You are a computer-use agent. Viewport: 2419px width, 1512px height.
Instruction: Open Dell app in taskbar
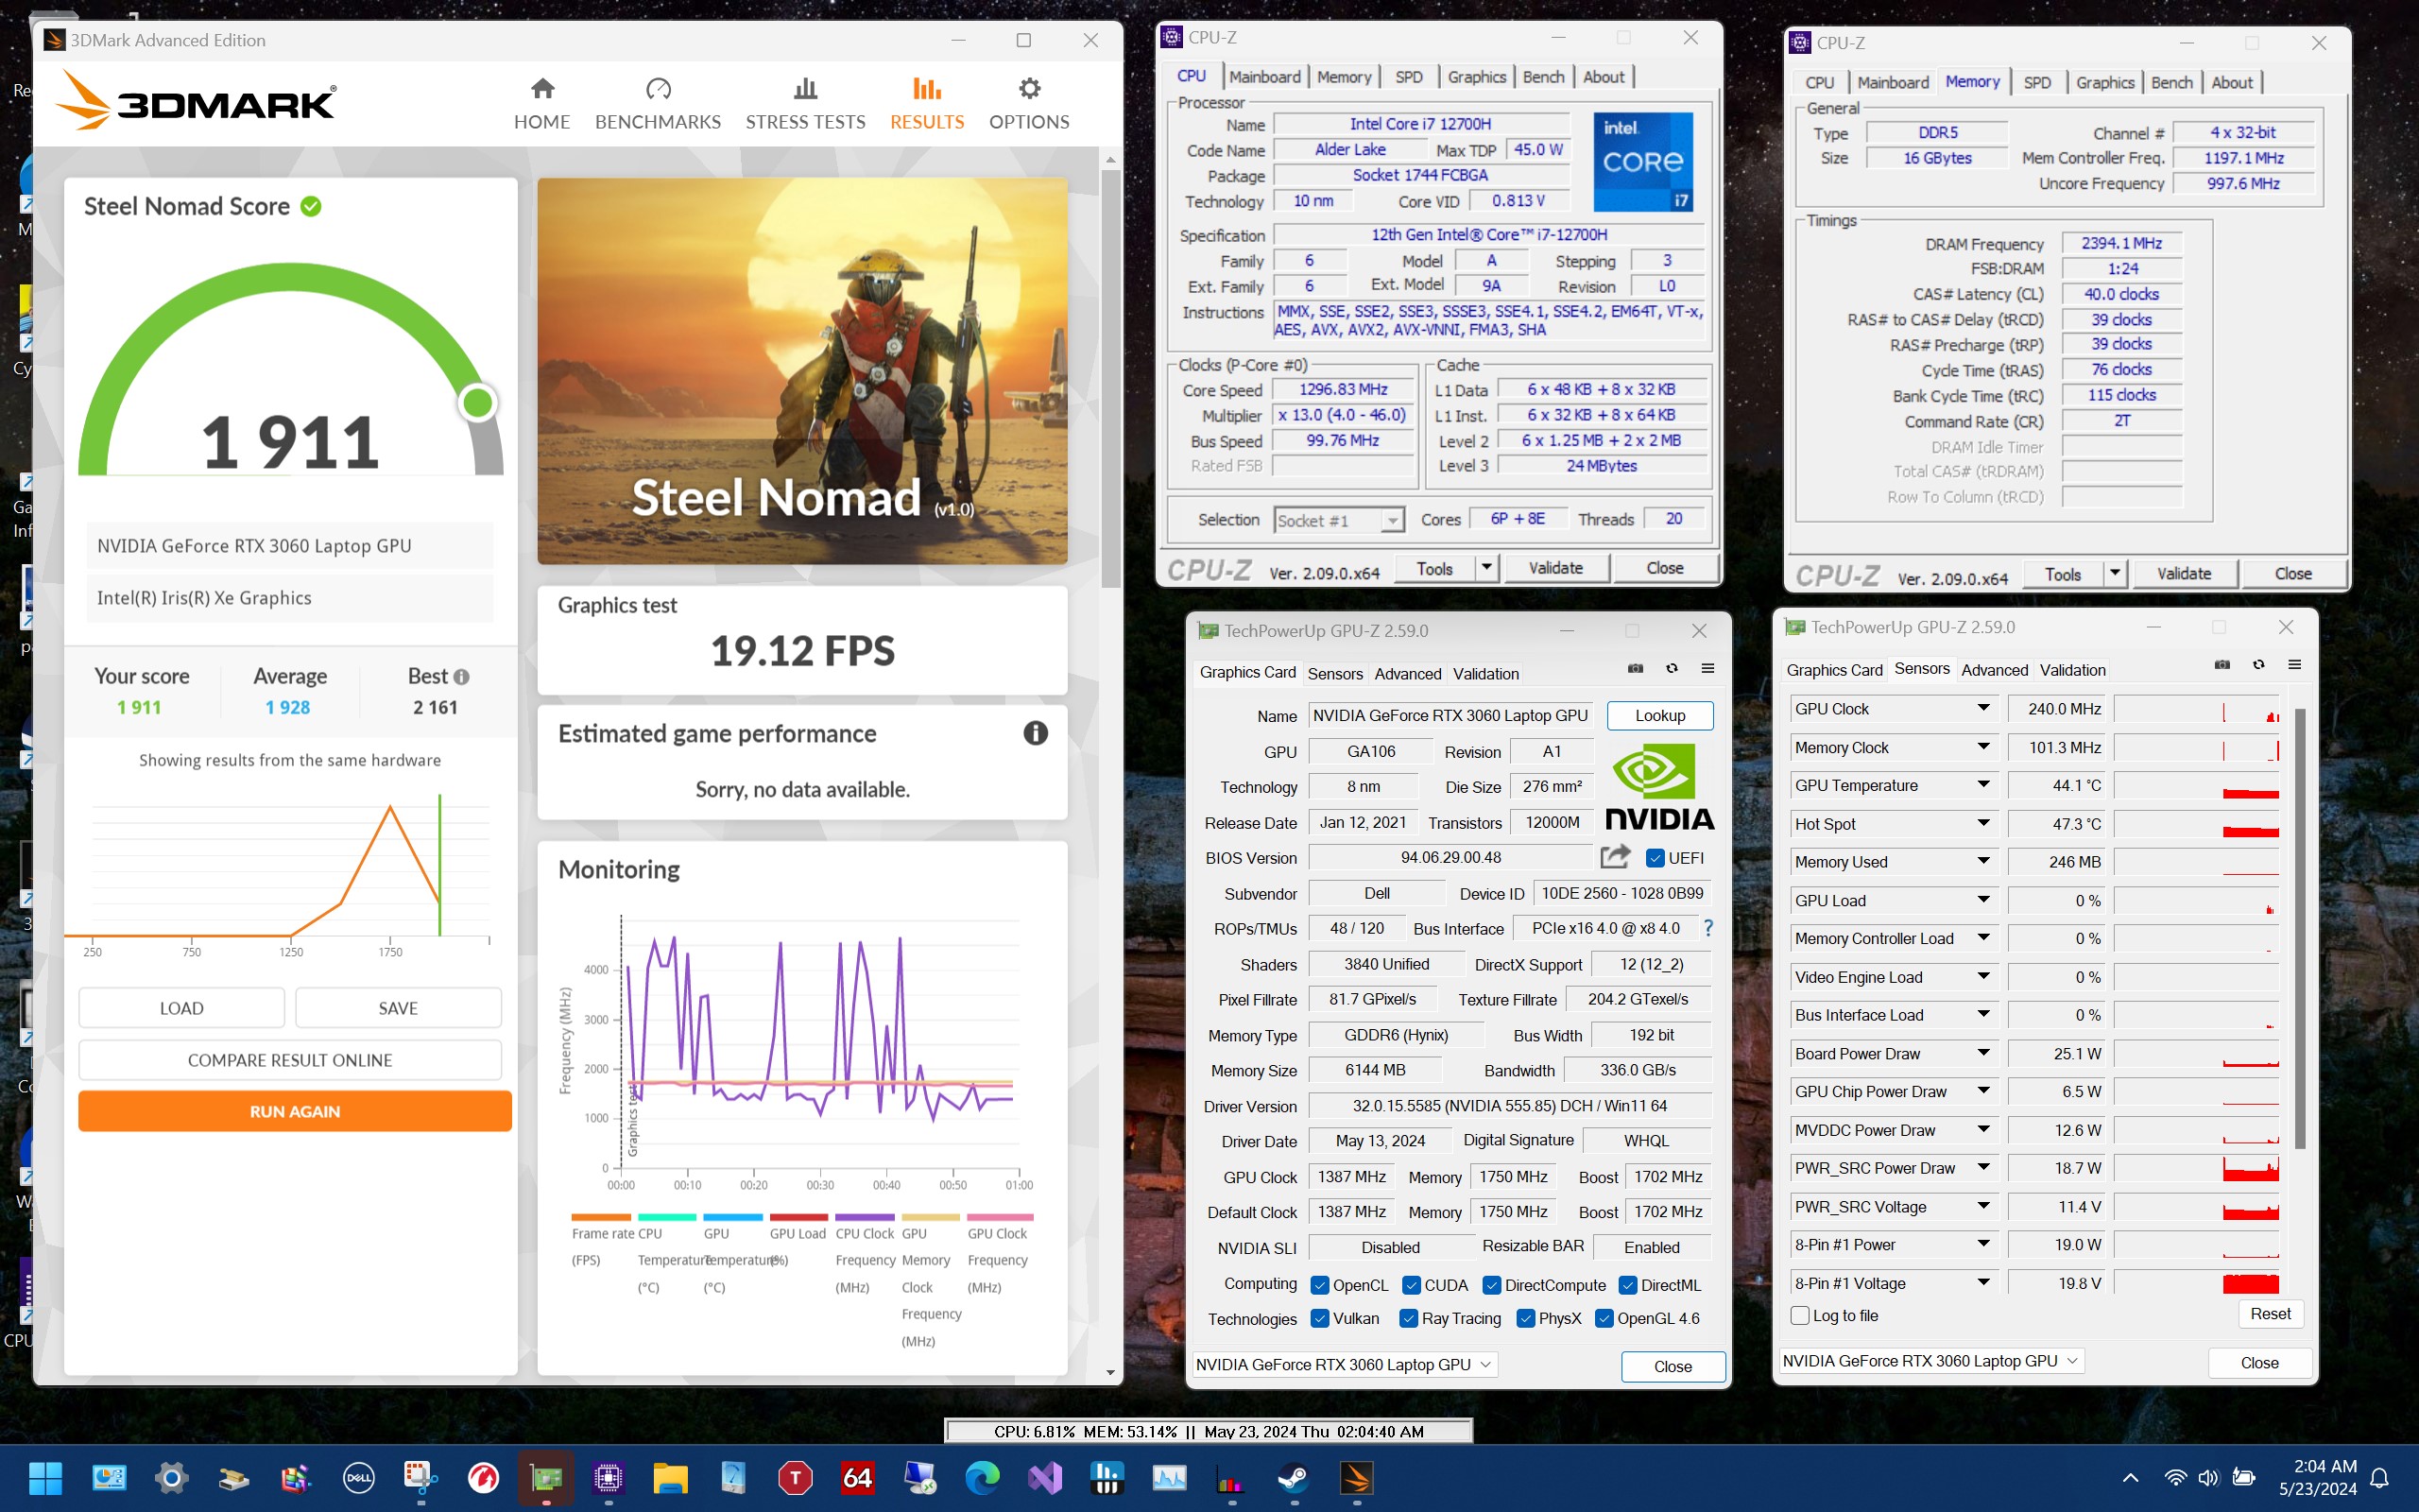pos(358,1478)
